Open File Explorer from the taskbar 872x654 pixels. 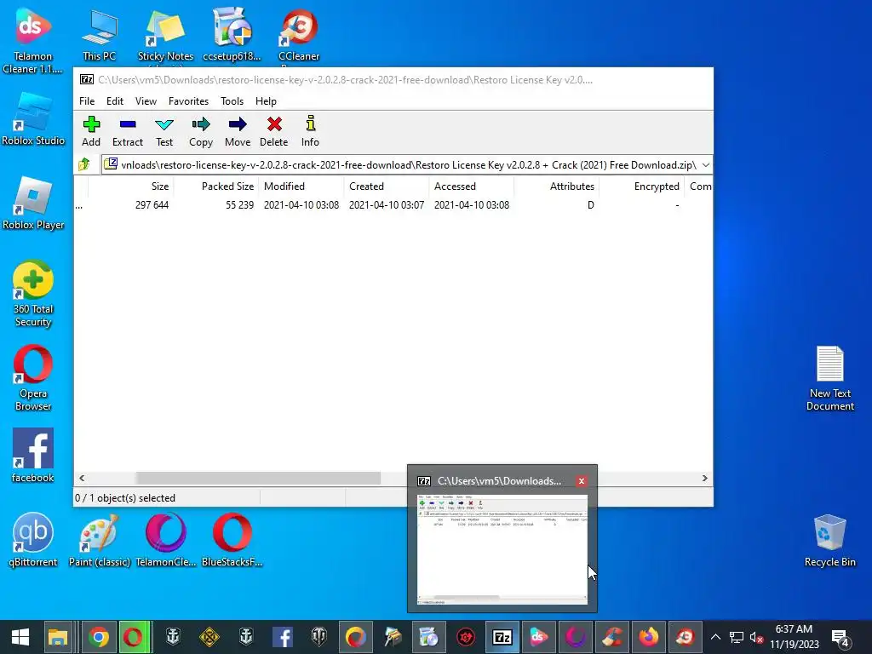pos(57,637)
